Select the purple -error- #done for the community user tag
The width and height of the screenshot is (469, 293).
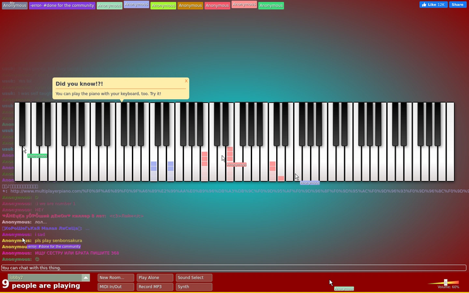pyautogui.click(x=62, y=5)
